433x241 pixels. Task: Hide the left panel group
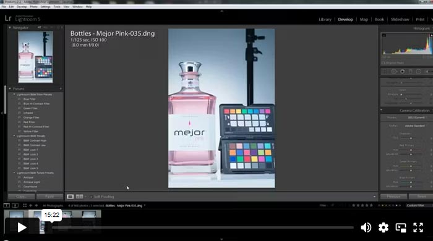point(2,113)
